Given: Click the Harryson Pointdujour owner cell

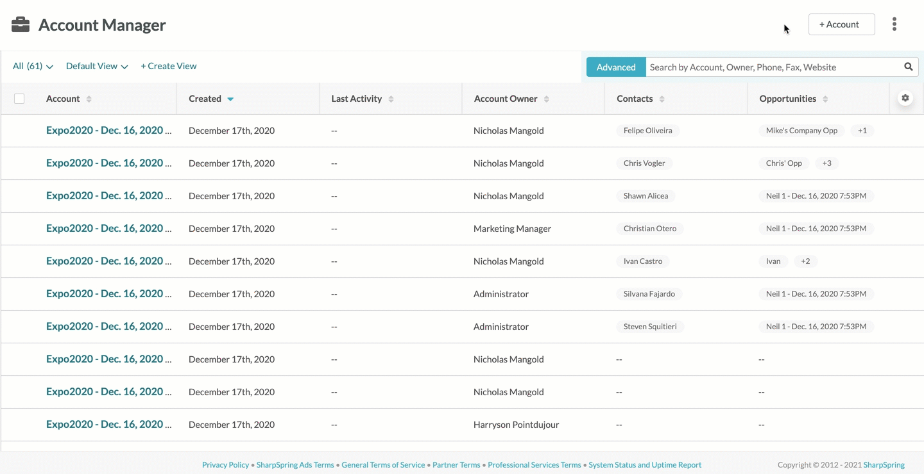Looking at the screenshot, I should [x=516, y=425].
